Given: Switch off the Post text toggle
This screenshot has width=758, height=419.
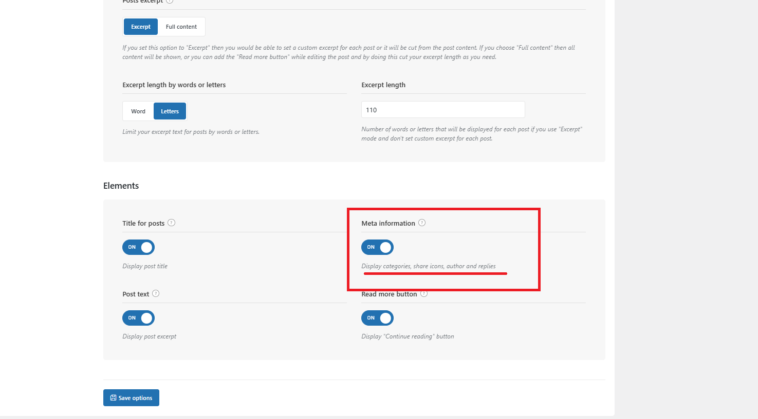Looking at the screenshot, I should coord(138,318).
